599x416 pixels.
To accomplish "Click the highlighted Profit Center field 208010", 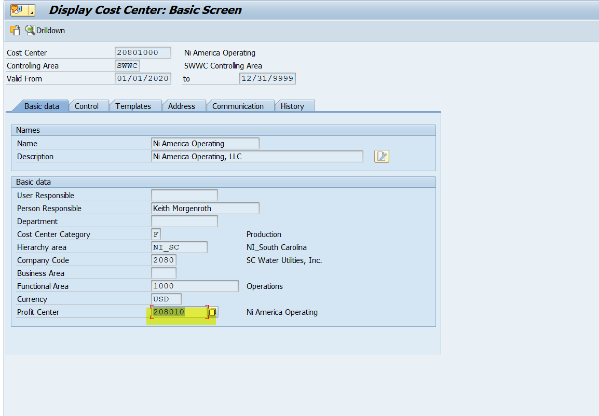I will point(179,312).
